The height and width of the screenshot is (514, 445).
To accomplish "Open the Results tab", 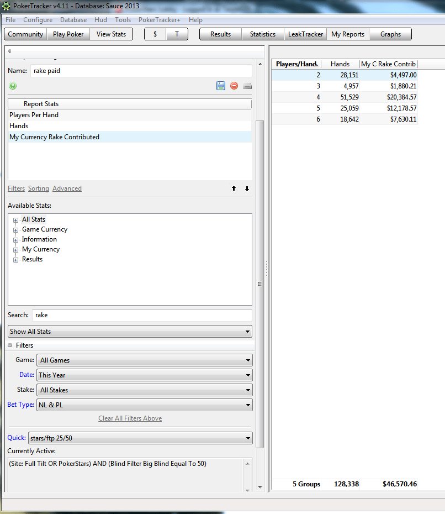I will tap(220, 34).
